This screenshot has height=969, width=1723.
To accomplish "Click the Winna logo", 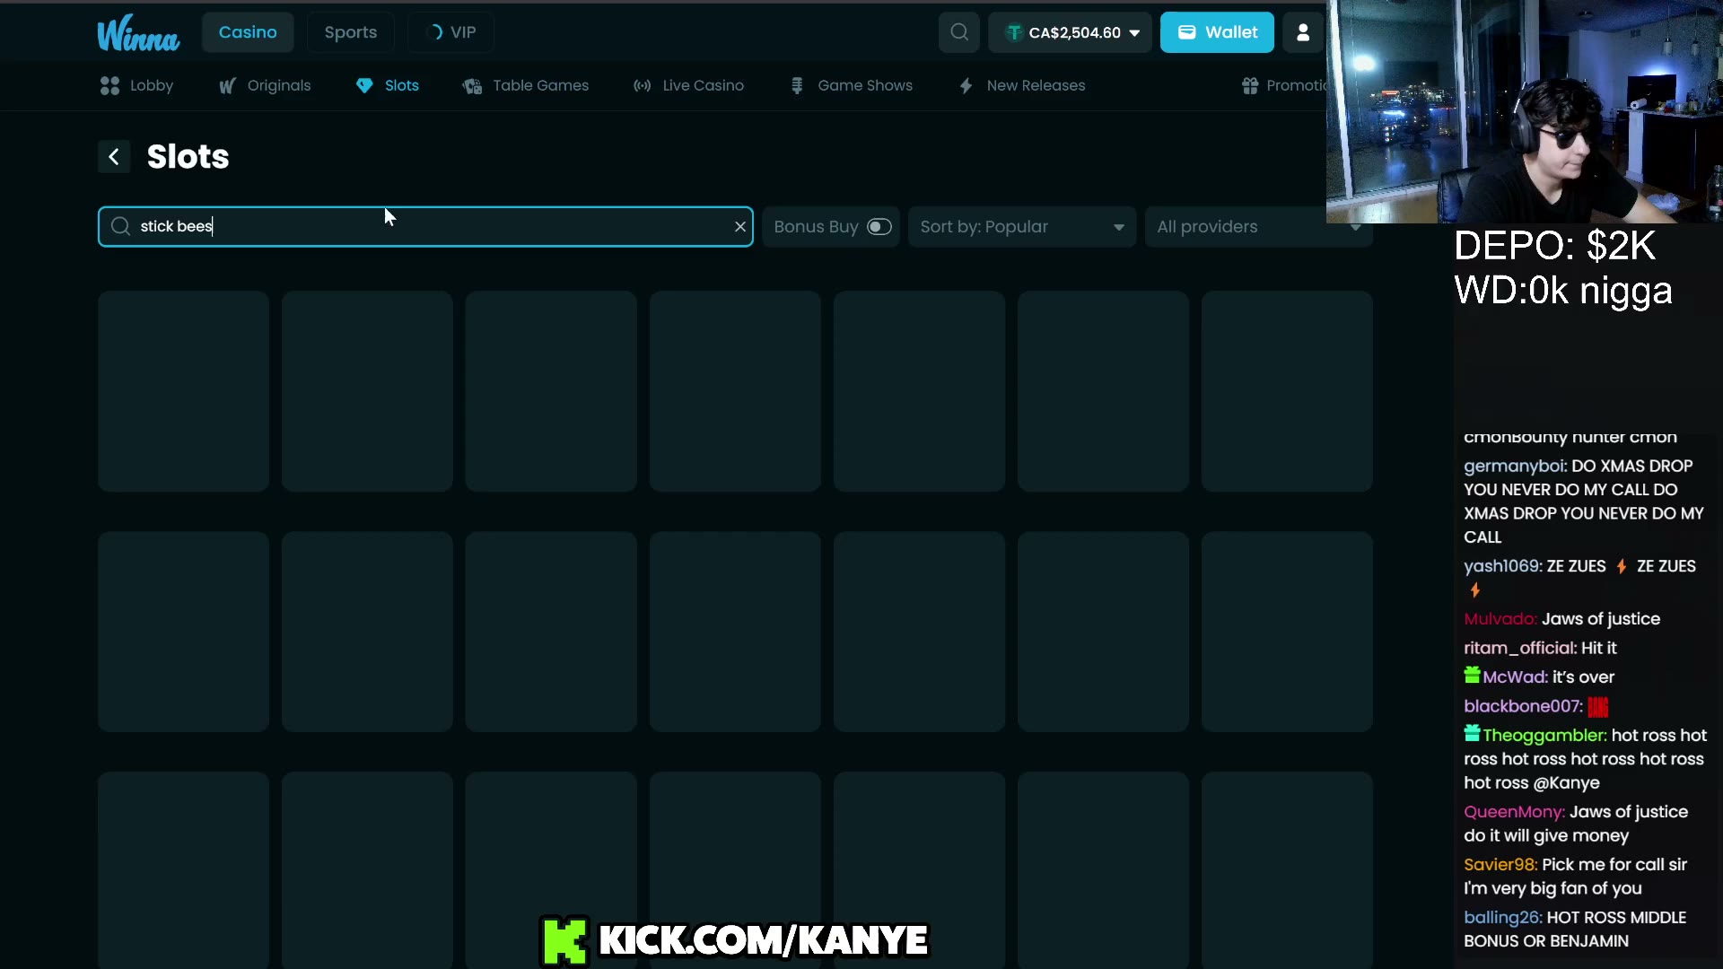I will [138, 33].
